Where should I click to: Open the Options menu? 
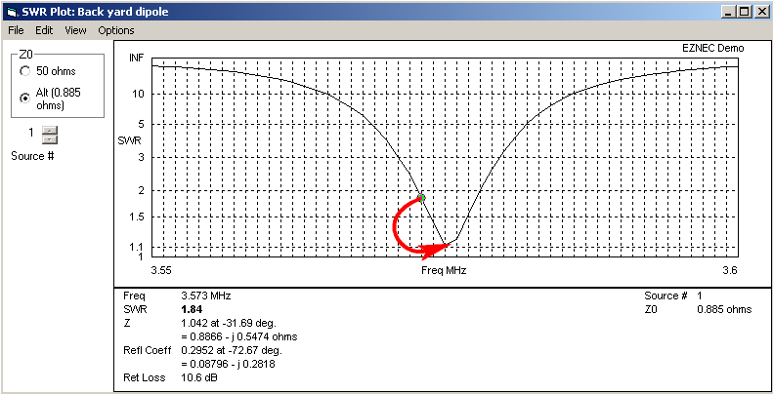[116, 30]
